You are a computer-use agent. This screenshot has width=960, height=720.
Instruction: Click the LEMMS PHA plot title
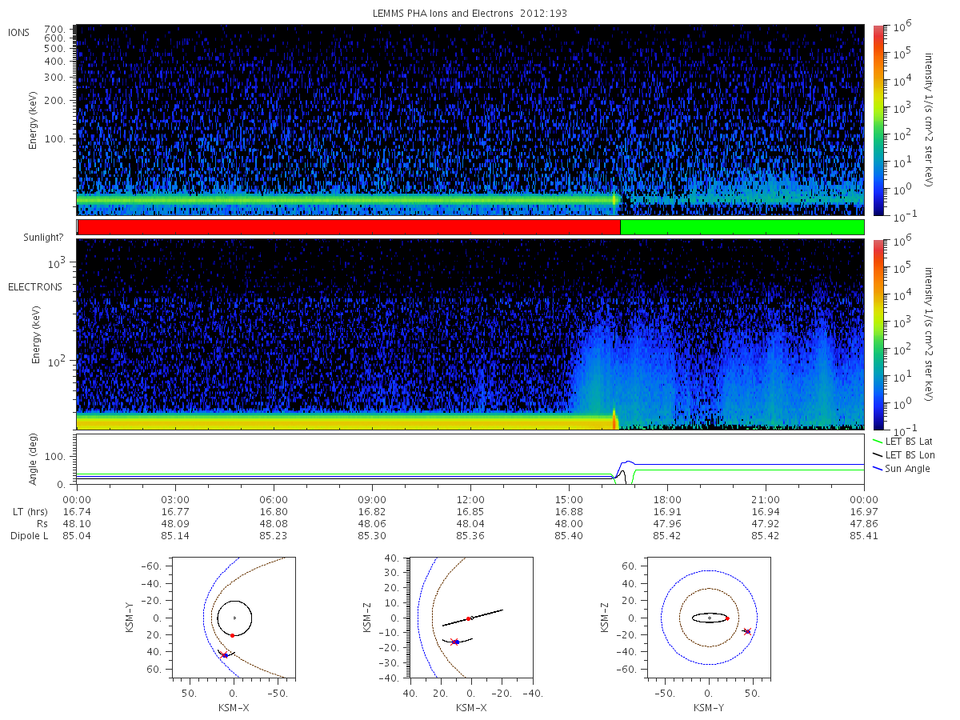470,13
